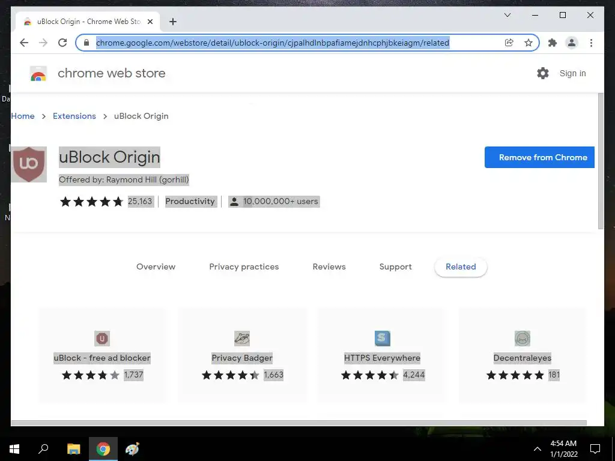Select the uBlock Origin browser tab
Screen dimensions: 615x461
point(88,22)
